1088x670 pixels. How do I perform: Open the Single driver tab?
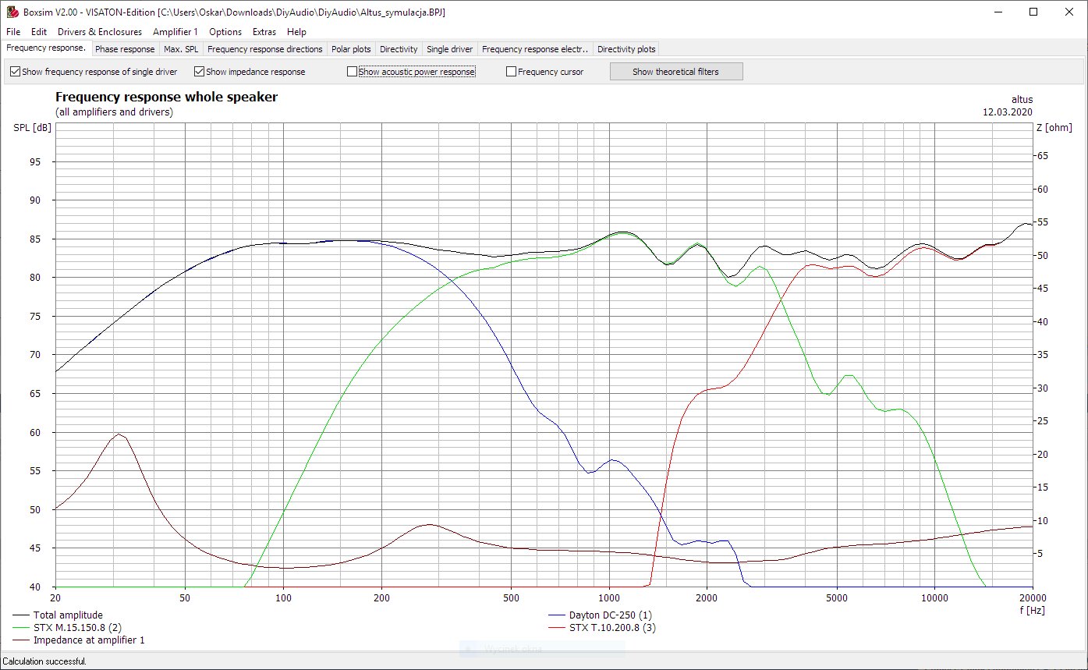pos(450,49)
